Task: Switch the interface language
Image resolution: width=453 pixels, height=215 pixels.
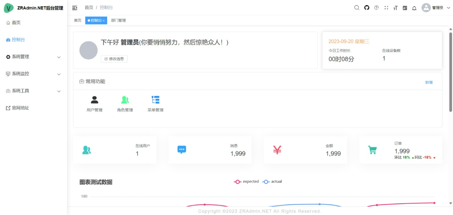Action: [405, 7]
